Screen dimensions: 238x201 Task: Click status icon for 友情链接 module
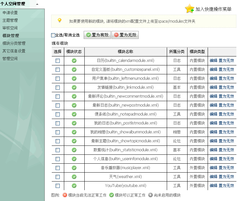(x=74, y=87)
